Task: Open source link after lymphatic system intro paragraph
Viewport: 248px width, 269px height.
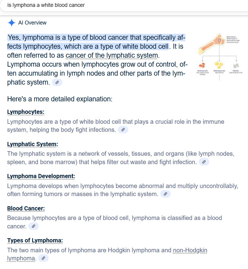Action: pos(57,82)
